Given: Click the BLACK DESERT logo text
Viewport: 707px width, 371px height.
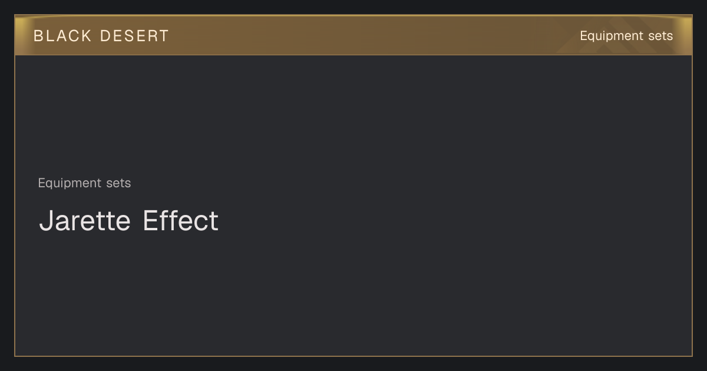Looking at the screenshot, I should (101, 36).
